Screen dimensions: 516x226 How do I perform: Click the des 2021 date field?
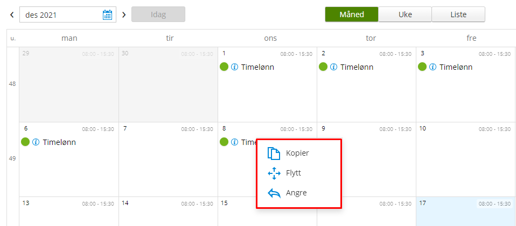click(60, 14)
